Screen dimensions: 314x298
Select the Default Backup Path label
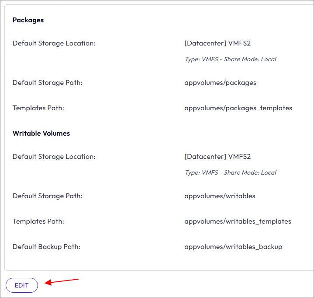click(46, 247)
